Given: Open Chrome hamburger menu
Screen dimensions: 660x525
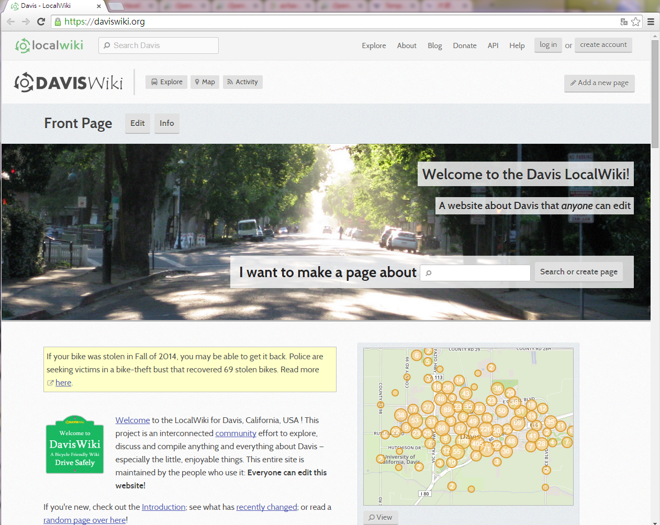Looking at the screenshot, I should click(x=651, y=21).
